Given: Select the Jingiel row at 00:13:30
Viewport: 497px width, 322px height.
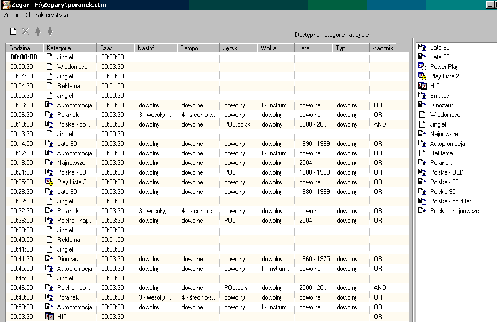Looking at the screenshot, I should 207,134.
